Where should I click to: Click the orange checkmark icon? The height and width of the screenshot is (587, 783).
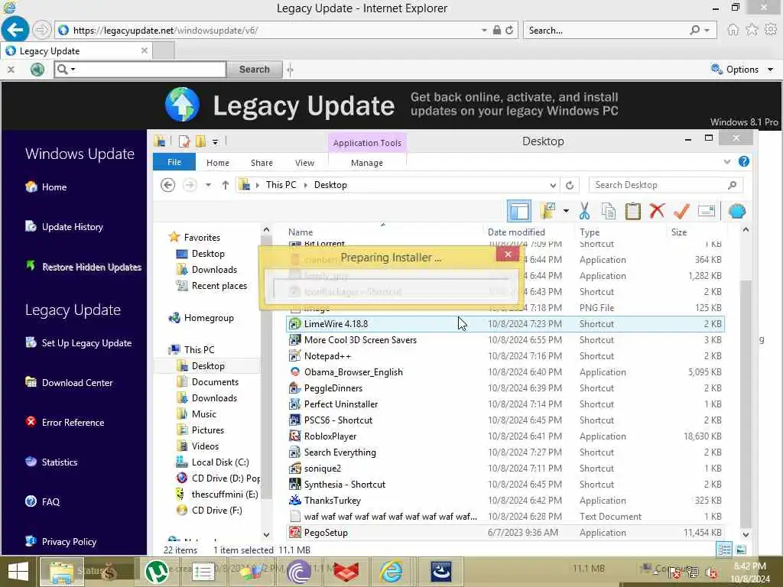(681, 211)
